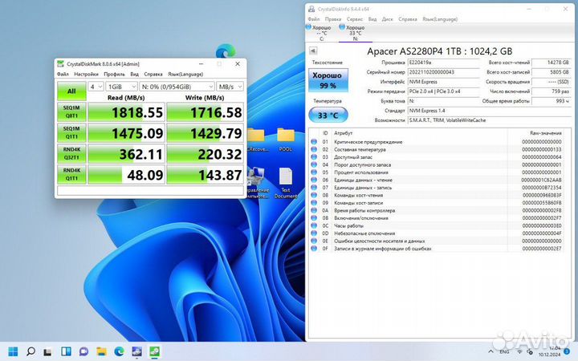Screen dimensions: 578x361
Task: Open the POOL folder on the desktop
Action: click(x=286, y=140)
